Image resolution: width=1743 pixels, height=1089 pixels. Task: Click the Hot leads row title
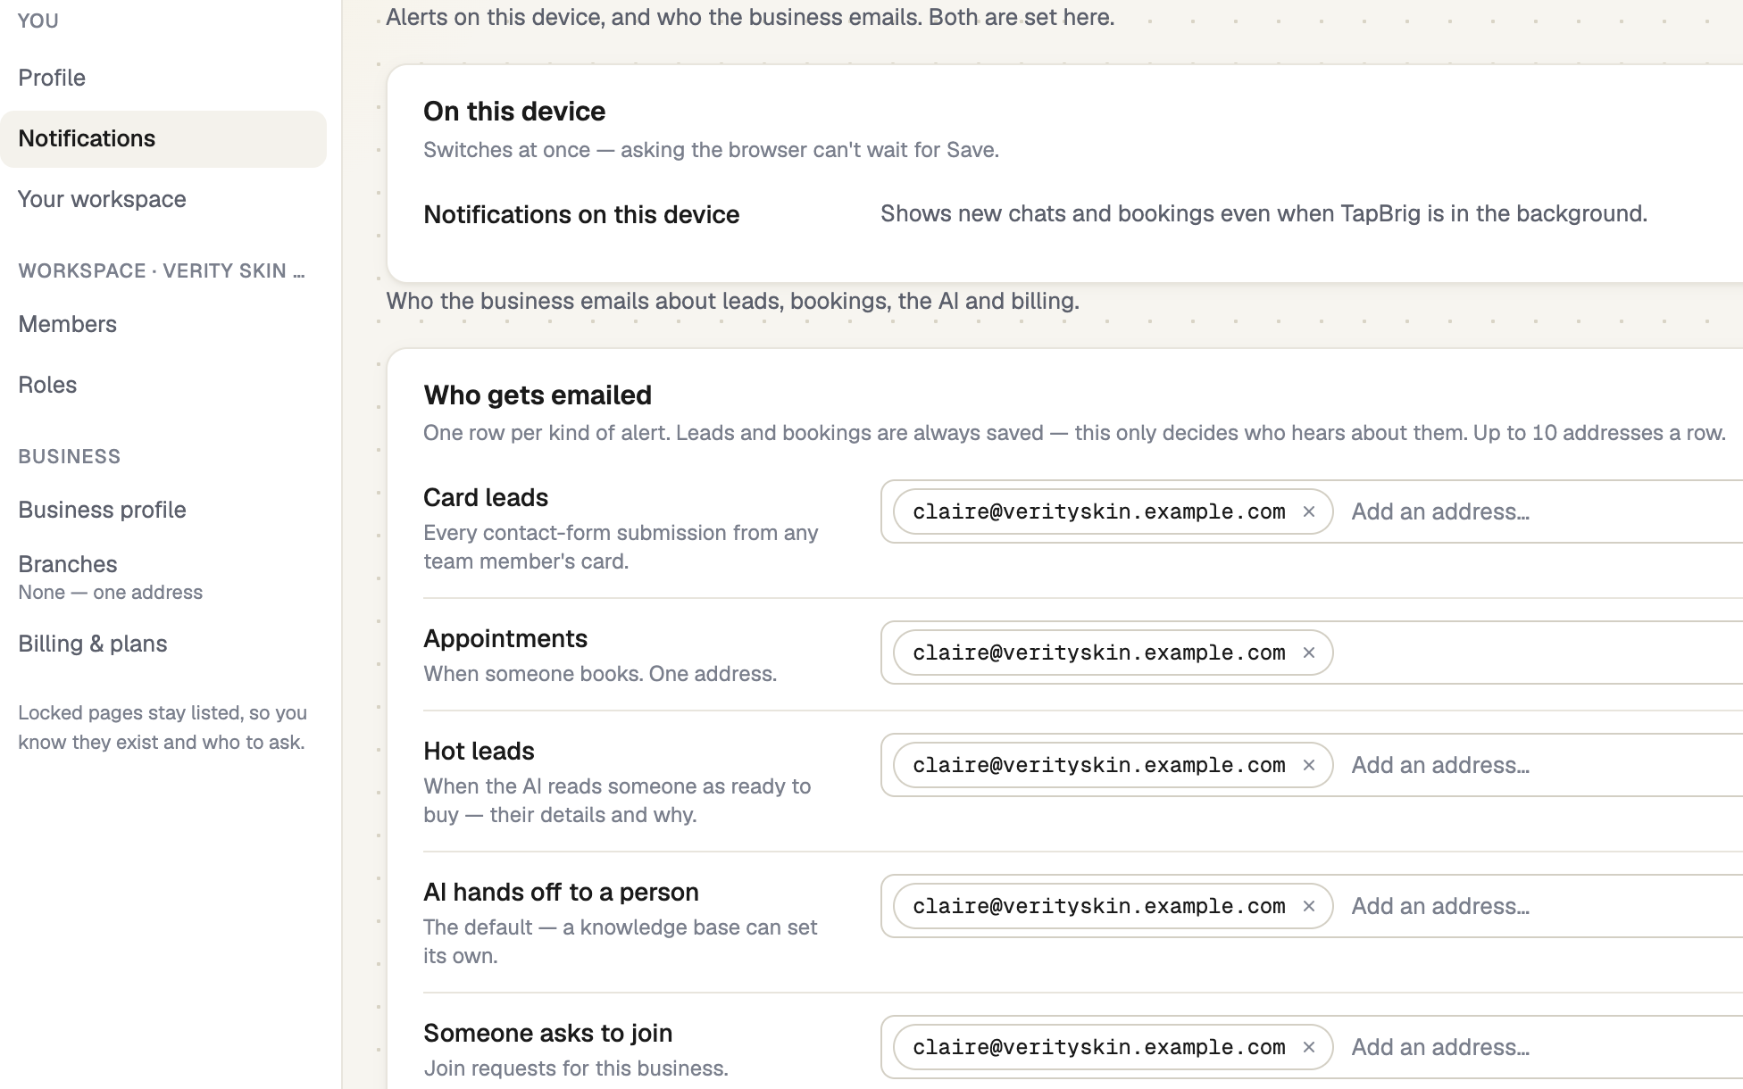[479, 751]
